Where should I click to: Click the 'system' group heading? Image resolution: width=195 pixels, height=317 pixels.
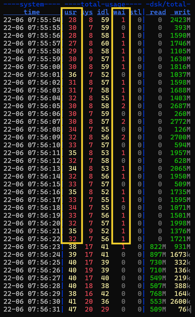32,4
